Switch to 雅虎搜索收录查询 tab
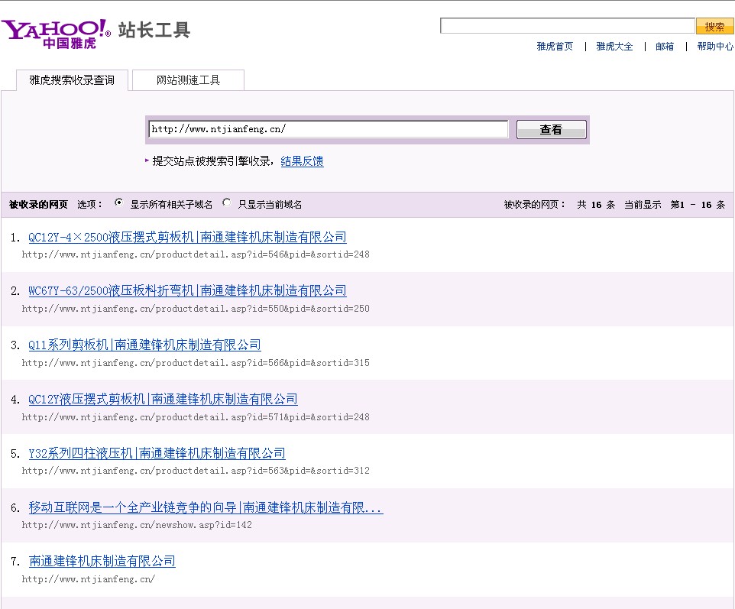Screen dimensions: 735x609 (x=72, y=80)
